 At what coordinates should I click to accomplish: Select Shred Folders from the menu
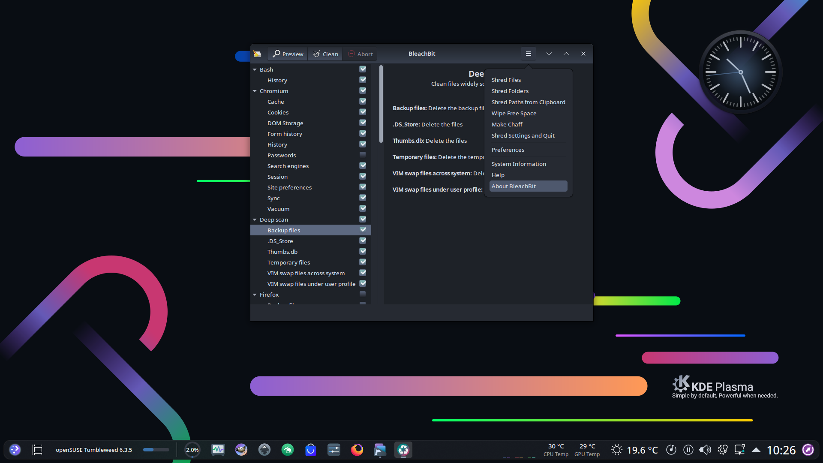[528, 91]
